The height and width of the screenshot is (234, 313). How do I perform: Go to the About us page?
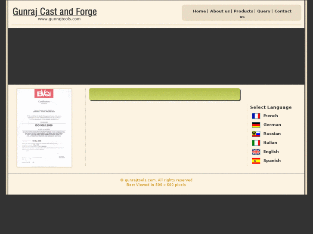coord(220,11)
